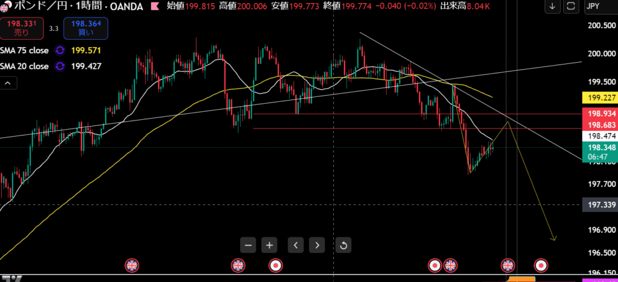Toggle the fullscreen frame button
The width and height of the screenshot is (618, 282).
[570, 7]
